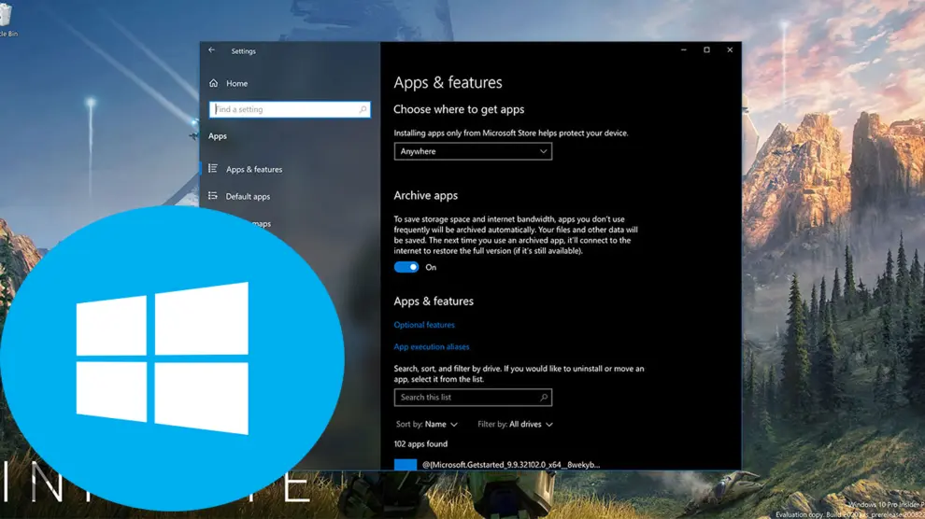Open the Filter by All drives dropdown
Viewport: 925px width, 519px height.
[x=515, y=425]
